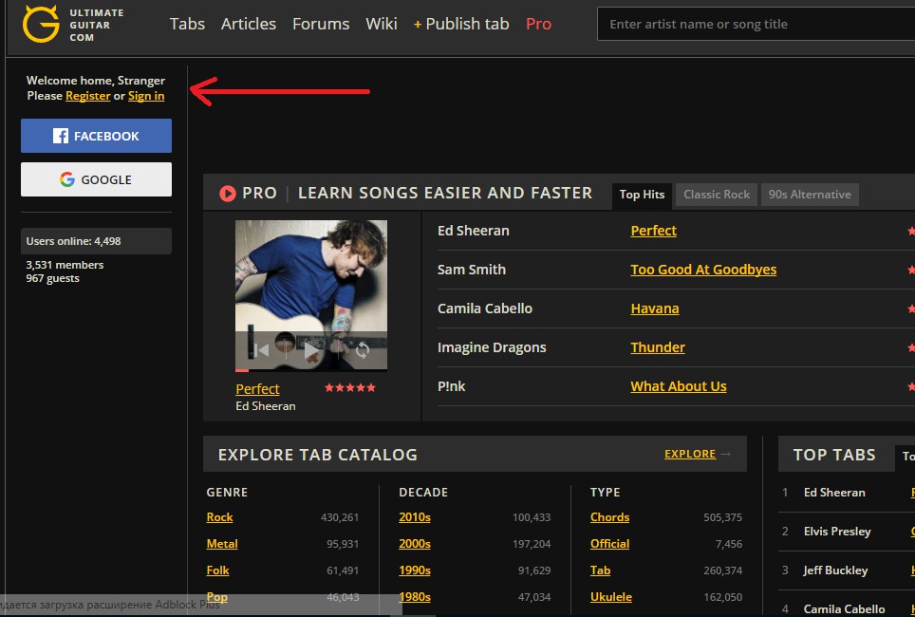This screenshot has height=617, width=915.
Task: Click the Users online: 4,498 box
Action: 96,241
